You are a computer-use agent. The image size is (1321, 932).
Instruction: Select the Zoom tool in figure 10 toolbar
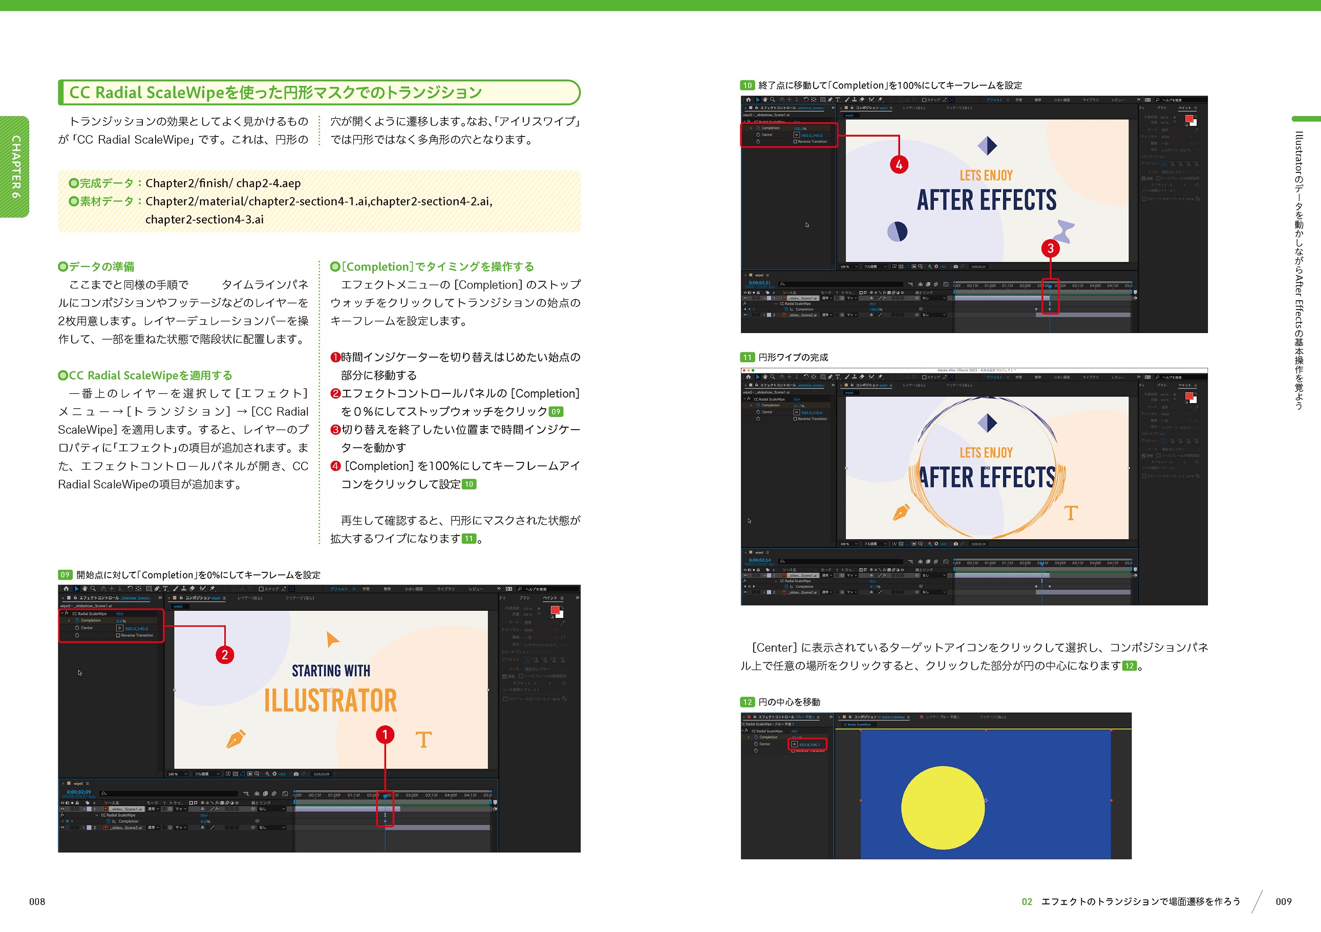(773, 99)
